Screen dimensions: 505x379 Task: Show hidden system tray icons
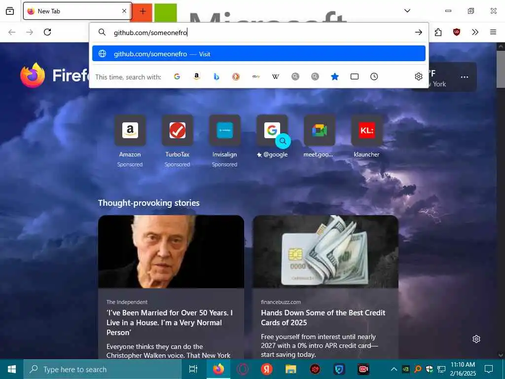(x=394, y=369)
